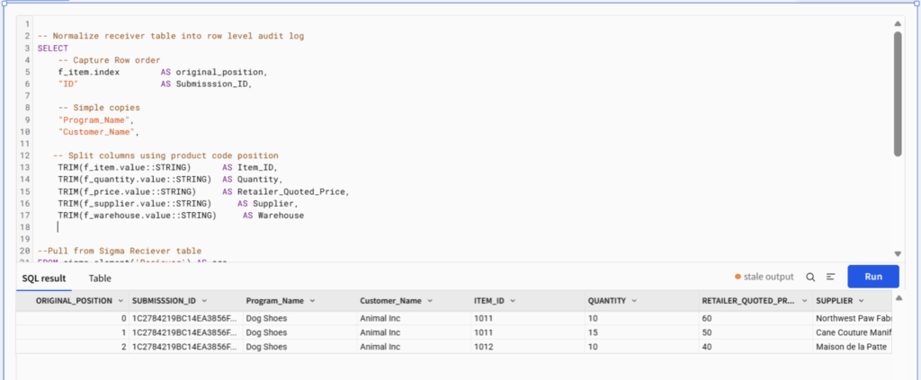Viewport: 921px width, 380px height.
Task: Click Maison de la Patte supplier cell
Action: pyautogui.click(x=852, y=347)
